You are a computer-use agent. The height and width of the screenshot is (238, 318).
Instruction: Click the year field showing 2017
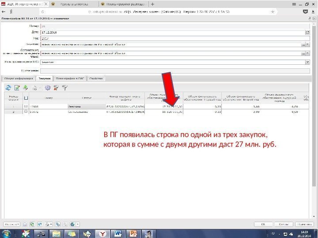point(175,38)
